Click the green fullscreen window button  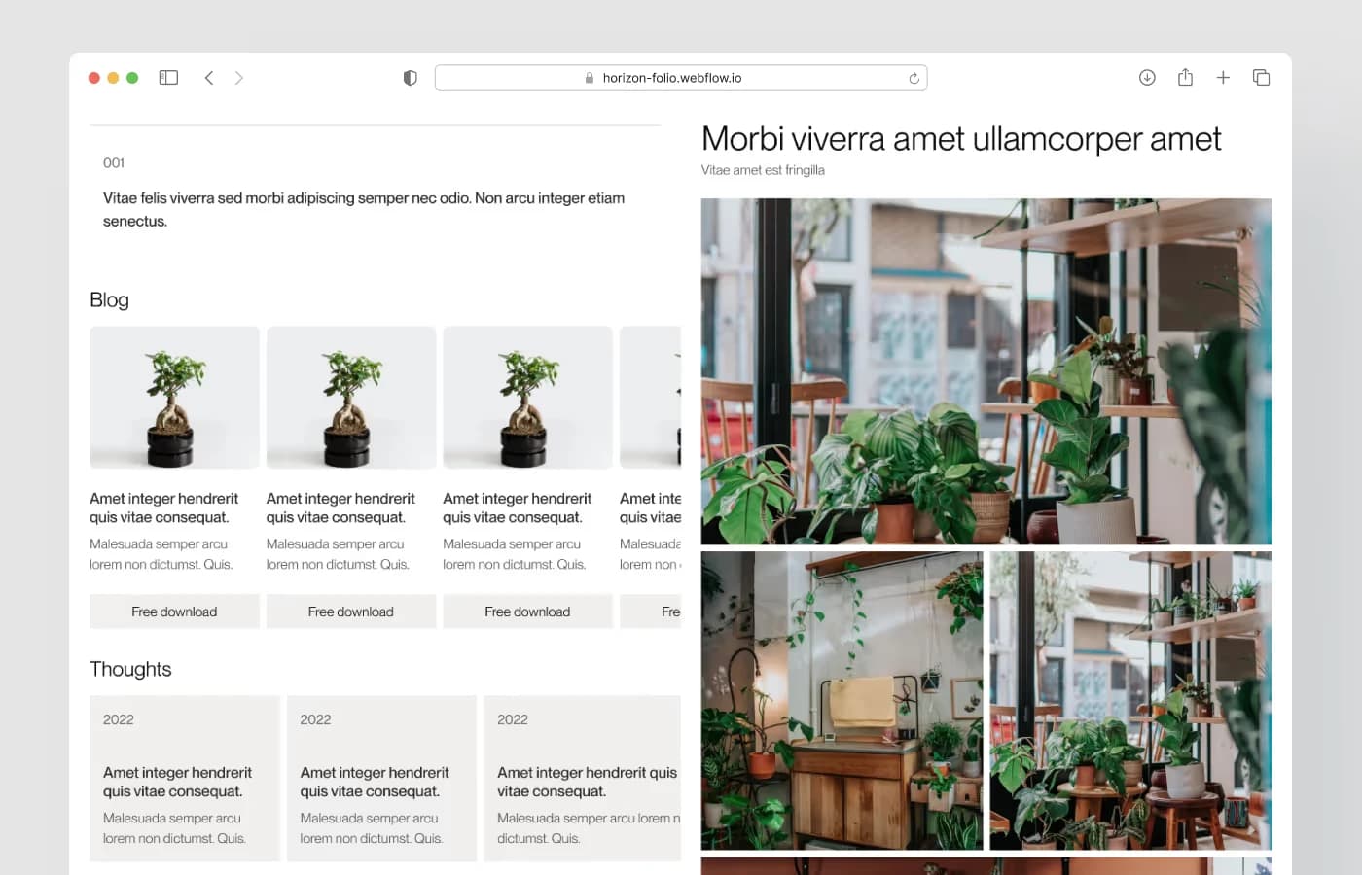click(132, 78)
